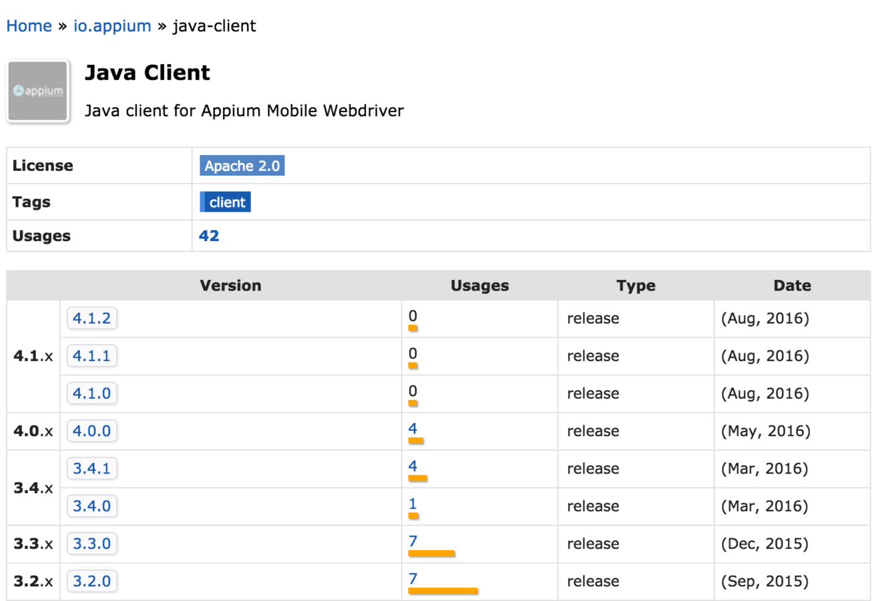Click the Type column header
Screen dimensions: 882x601
[636, 286]
